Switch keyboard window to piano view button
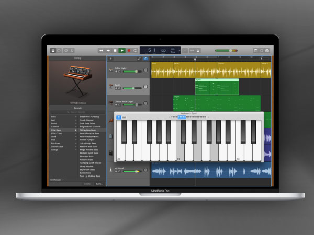 (119, 118)
